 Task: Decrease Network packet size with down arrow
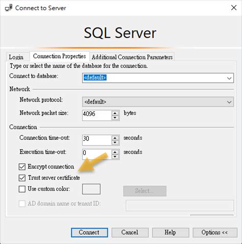115,117
